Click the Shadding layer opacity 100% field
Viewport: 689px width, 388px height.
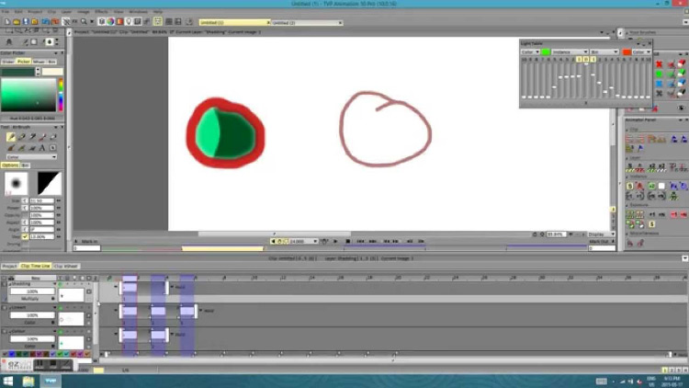coord(32,291)
